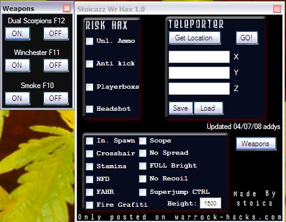This screenshot has width=286, height=222.
Task: Click the Height value field
Action: coord(210,203)
